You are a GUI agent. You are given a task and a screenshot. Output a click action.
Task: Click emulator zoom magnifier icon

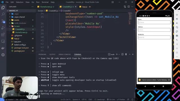click(x=177, y=40)
